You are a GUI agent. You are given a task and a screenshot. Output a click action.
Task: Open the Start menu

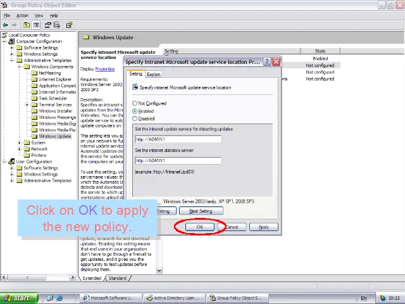pos(19,298)
